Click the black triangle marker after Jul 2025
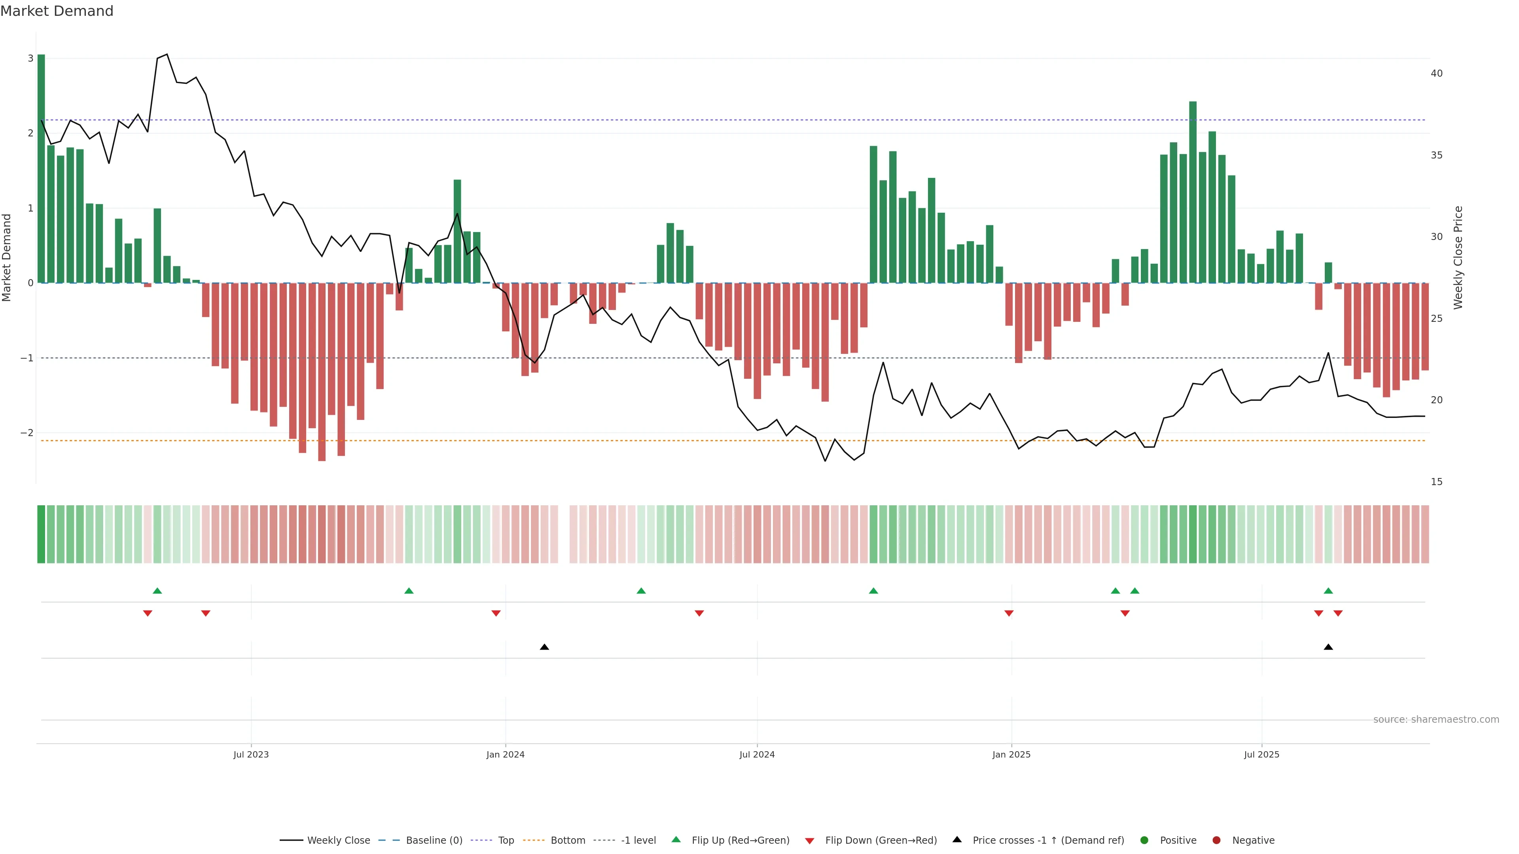The image size is (1519, 854). pos(1328,647)
